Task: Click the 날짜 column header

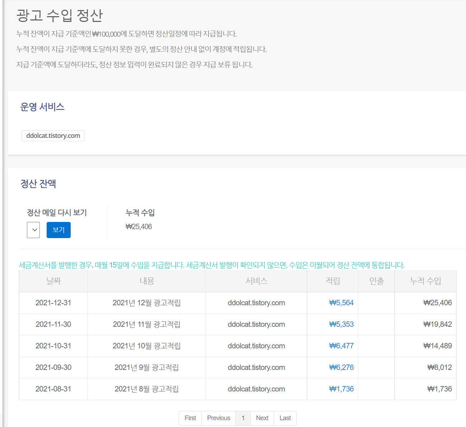Action: (x=53, y=281)
